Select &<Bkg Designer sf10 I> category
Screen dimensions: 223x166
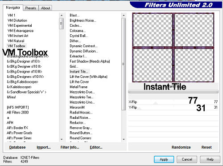pos(24,61)
